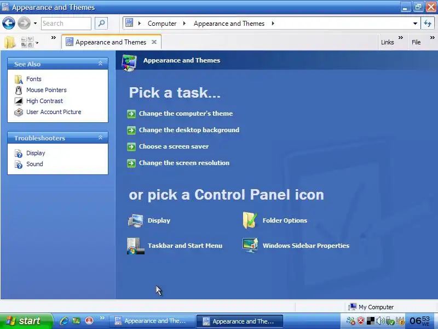Open the Display troubleshooter
The height and width of the screenshot is (329, 438).
(x=36, y=153)
